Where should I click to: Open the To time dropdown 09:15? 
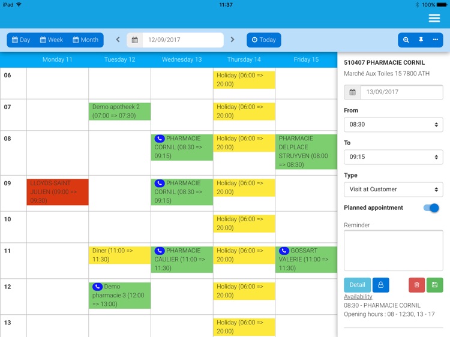click(394, 157)
